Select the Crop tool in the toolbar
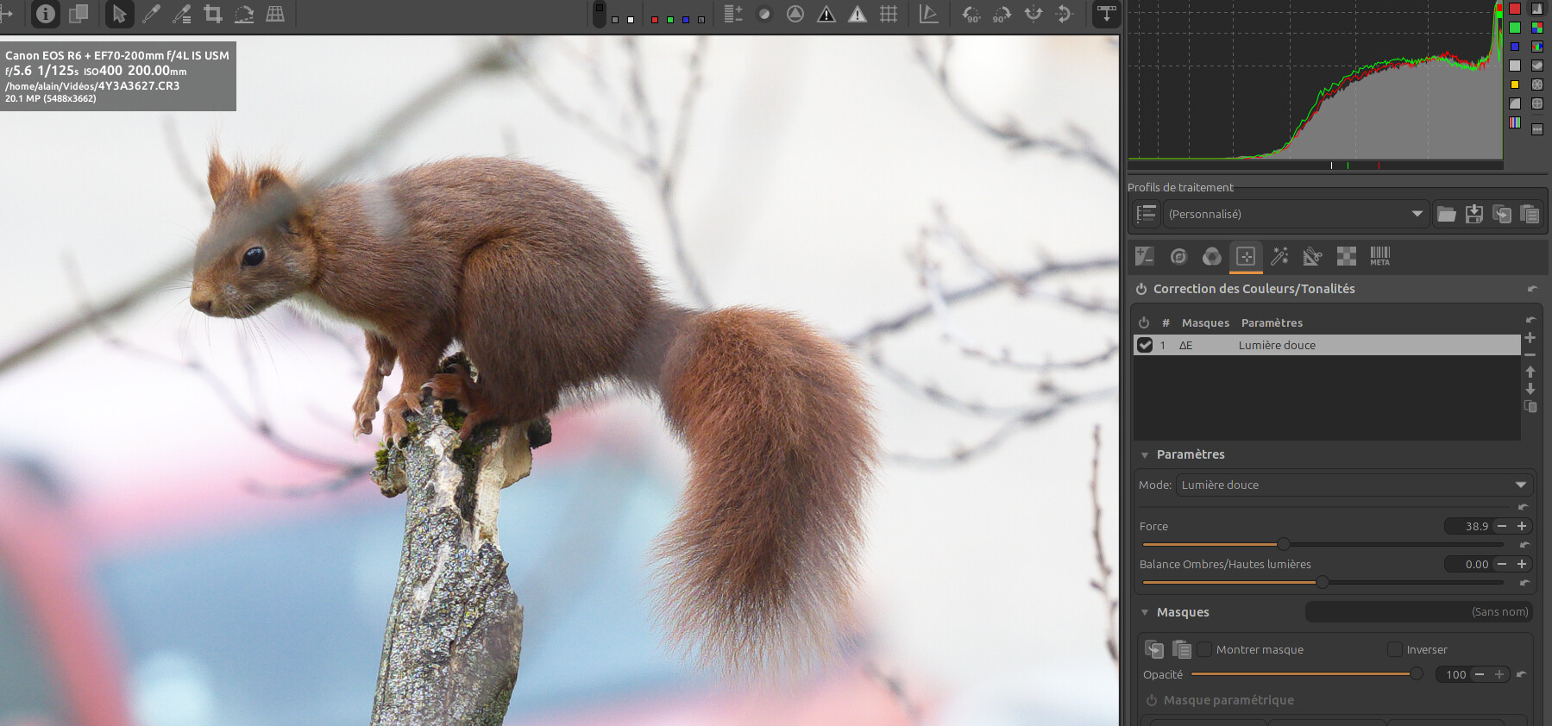The height and width of the screenshot is (726, 1552). point(213,14)
